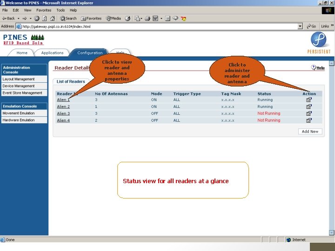Viewport: 335px width, 251px height.
Task: Click the action icon for Alien 4
Action: [x=309, y=120]
